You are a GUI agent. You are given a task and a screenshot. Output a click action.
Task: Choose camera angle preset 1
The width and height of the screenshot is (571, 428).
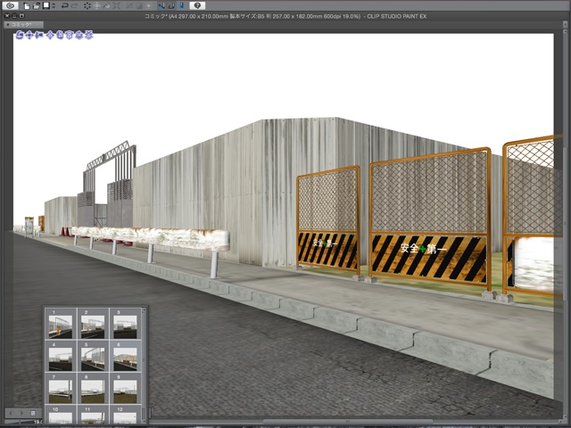pyautogui.click(x=61, y=324)
